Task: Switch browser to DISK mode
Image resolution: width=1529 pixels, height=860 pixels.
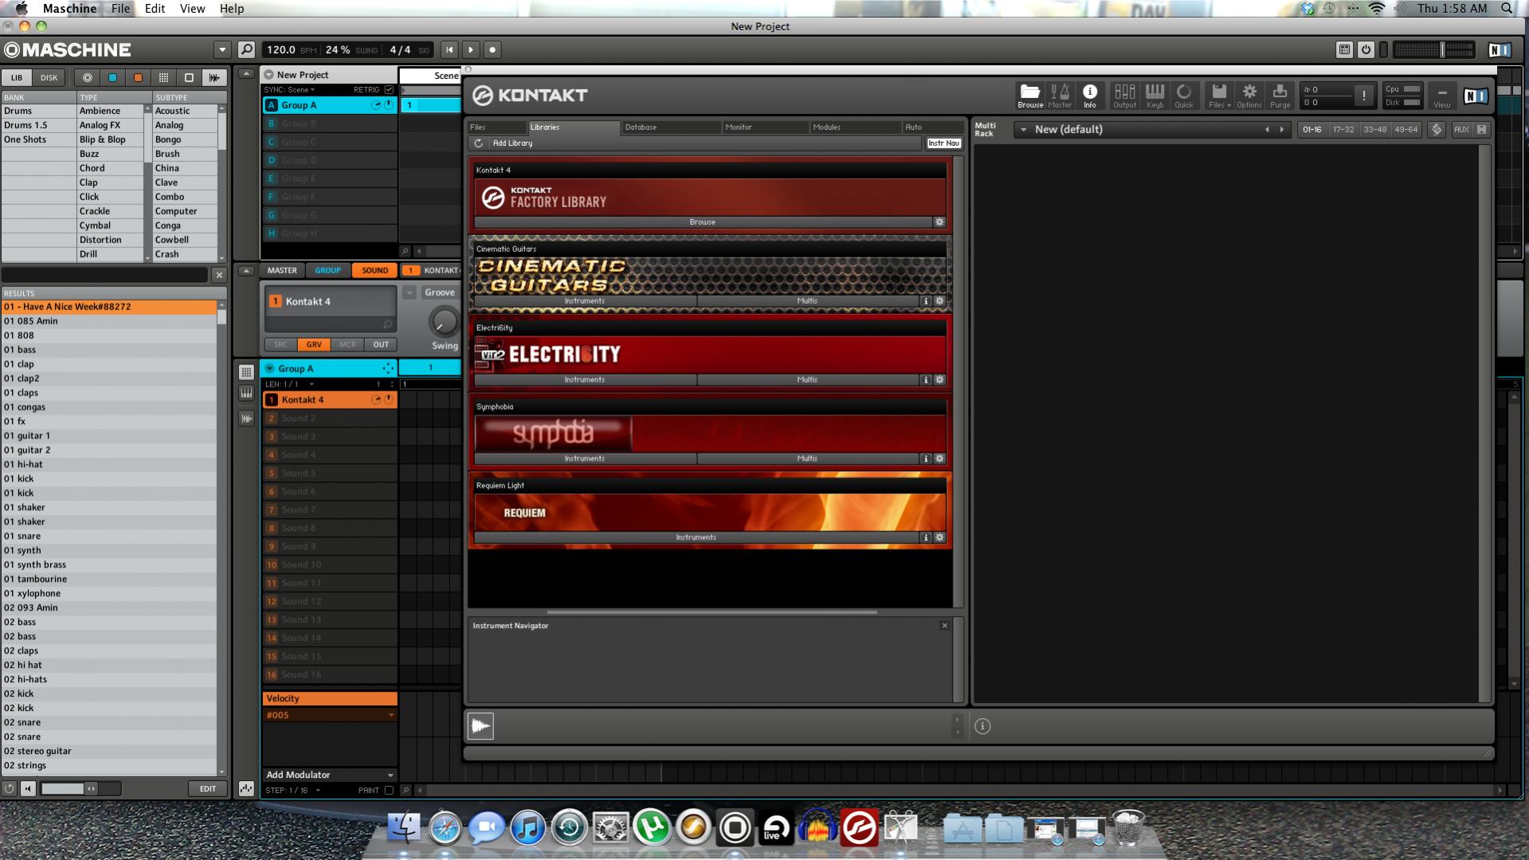Action: (x=49, y=77)
